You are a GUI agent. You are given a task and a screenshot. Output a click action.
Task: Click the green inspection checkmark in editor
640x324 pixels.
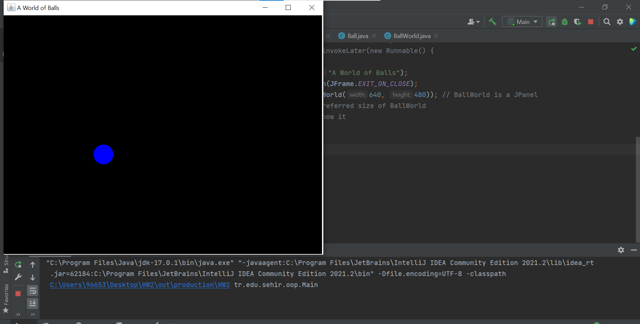[634, 49]
